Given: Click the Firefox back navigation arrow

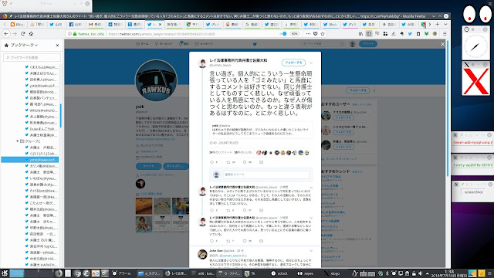Looking at the screenshot, I should pos(6,34).
